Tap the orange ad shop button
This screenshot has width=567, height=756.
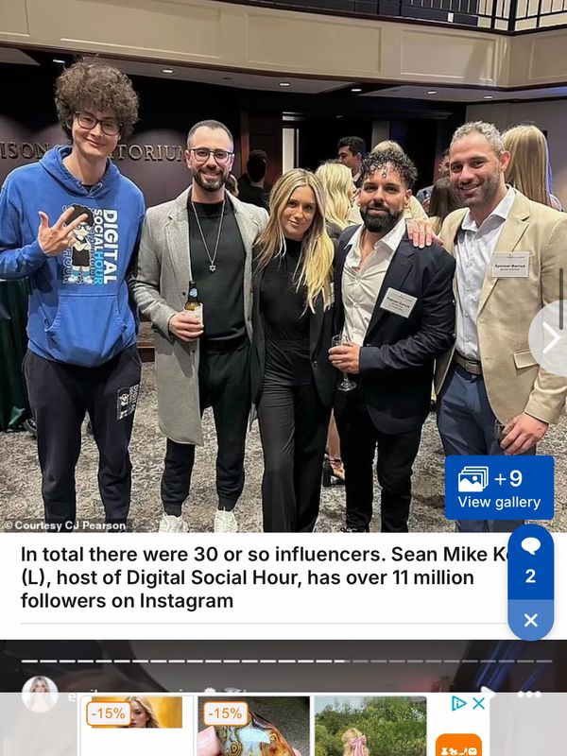(458, 745)
